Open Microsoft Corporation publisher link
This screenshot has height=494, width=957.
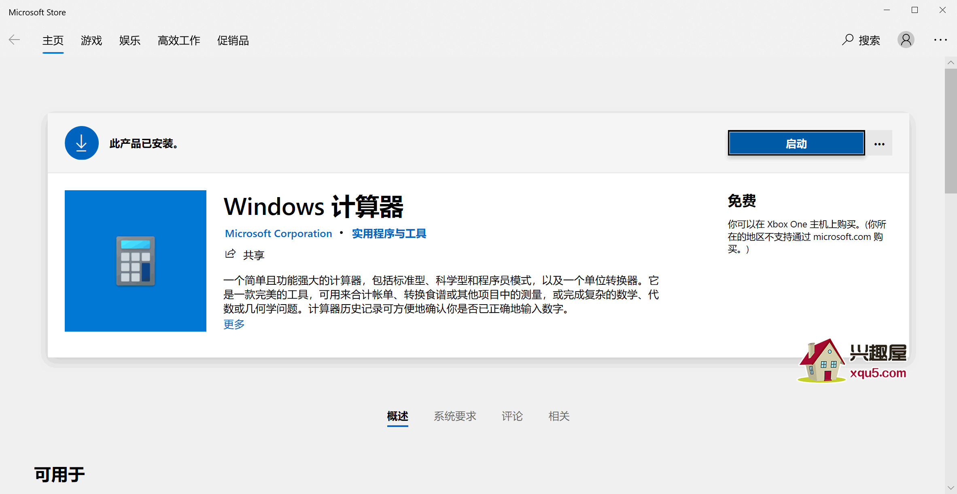pyautogui.click(x=278, y=233)
